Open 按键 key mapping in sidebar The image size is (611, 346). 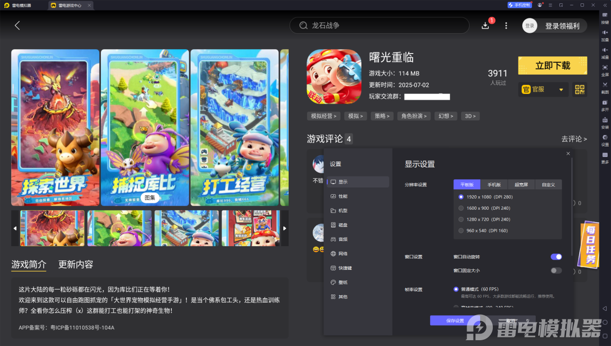click(x=605, y=18)
